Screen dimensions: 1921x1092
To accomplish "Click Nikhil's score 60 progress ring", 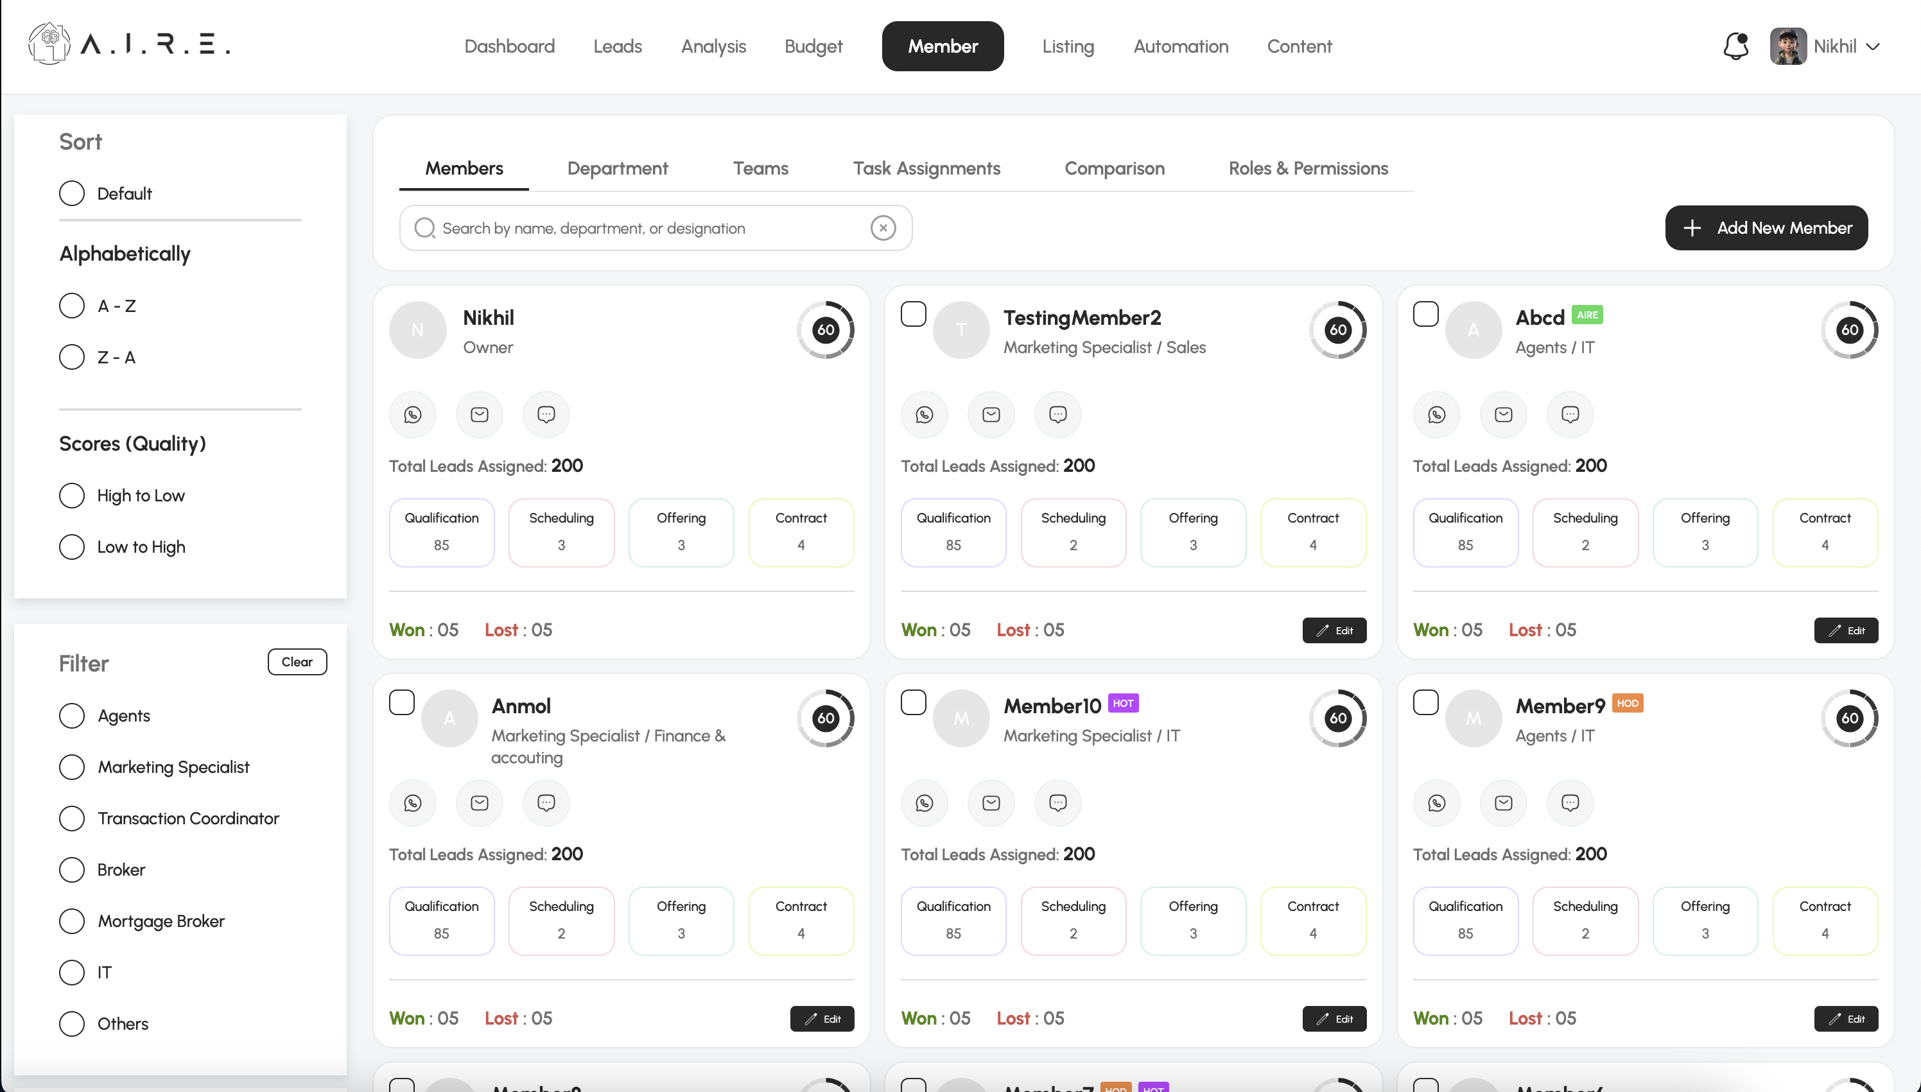I will [826, 329].
